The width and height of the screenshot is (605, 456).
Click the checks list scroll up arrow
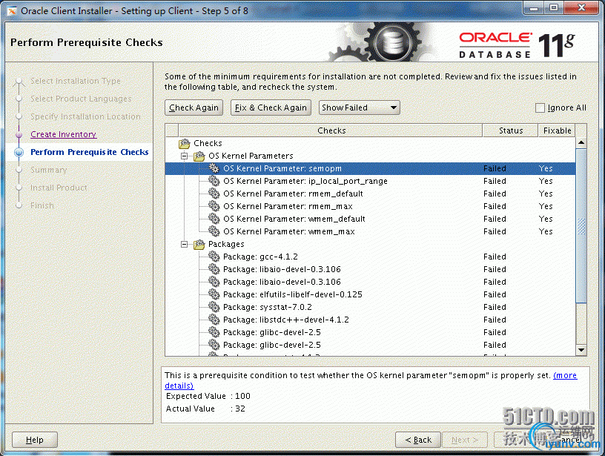(x=581, y=143)
